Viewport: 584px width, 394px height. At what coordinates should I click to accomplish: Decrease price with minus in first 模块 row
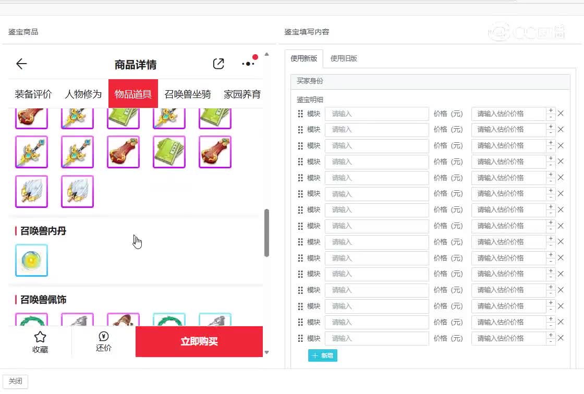point(551,117)
